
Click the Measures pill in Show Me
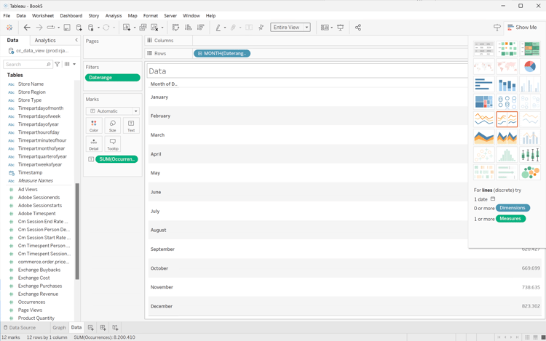(x=510, y=219)
